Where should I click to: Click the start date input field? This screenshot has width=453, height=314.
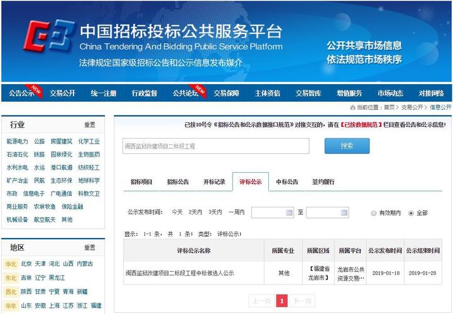click(x=273, y=213)
